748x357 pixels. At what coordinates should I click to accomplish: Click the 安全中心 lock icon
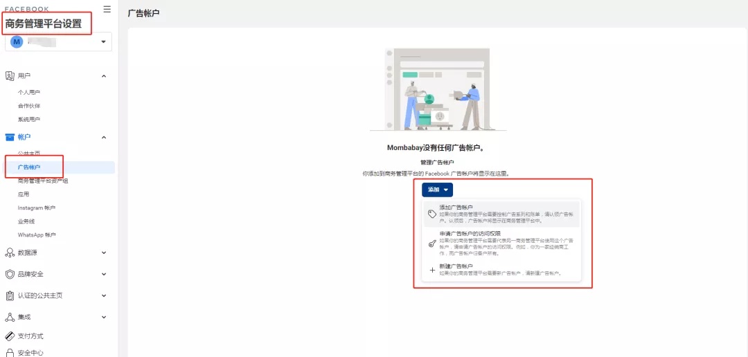click(10, 352)
